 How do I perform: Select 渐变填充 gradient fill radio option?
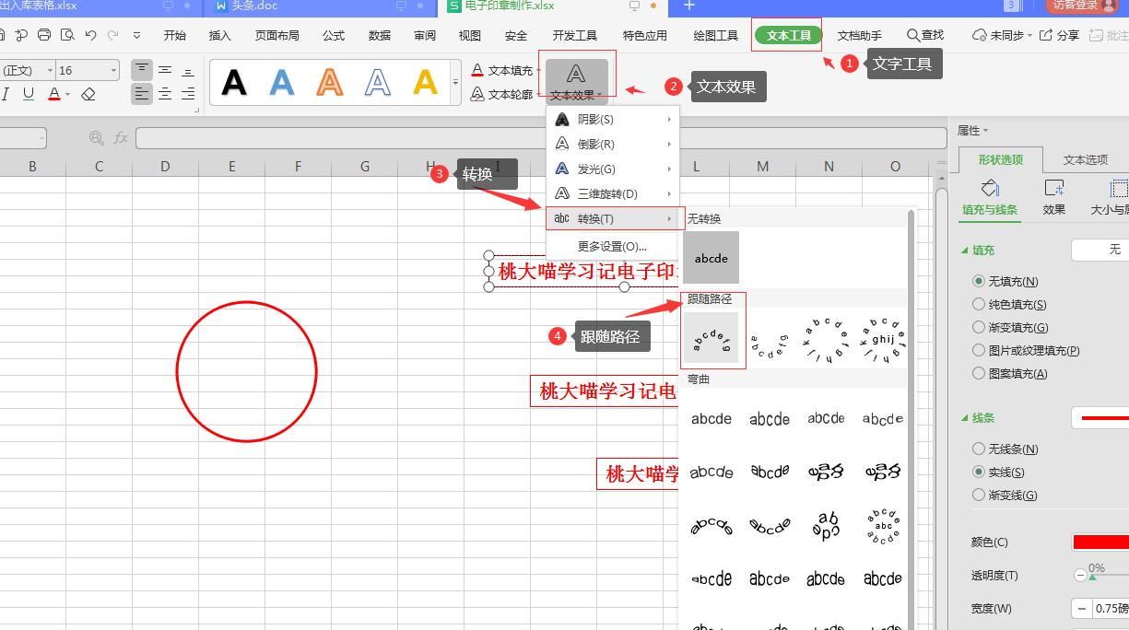click(979, 328)
